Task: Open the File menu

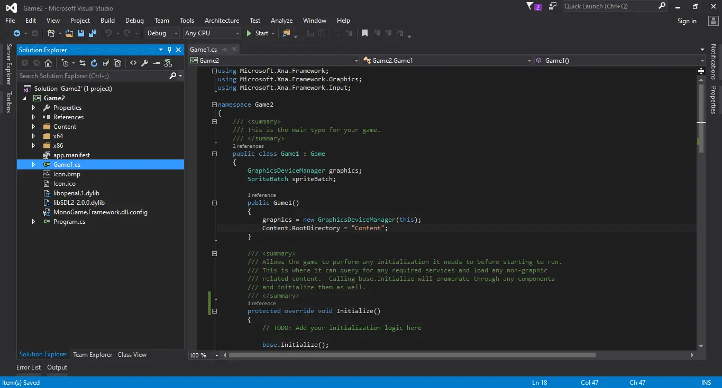Action: coord(10,21)
